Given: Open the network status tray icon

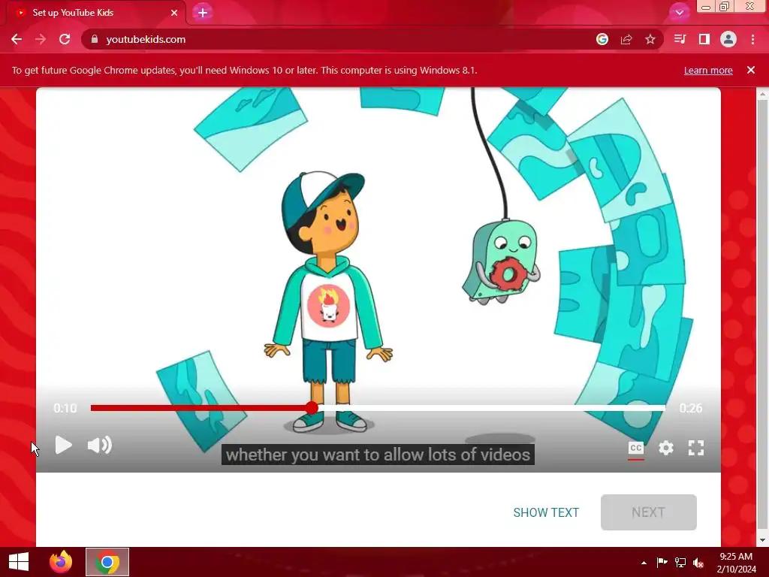Looking at the screenshot, I should point(680,563).
